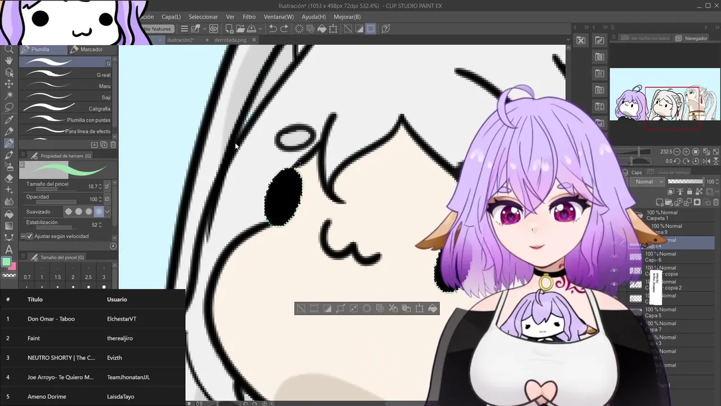Switch to Ilustración2 canvas tab

[x=181, y=40]
